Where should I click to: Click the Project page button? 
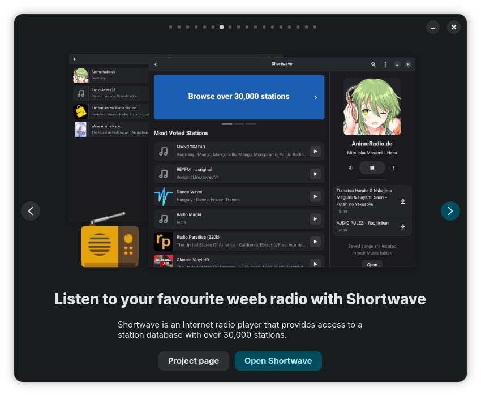pyautogui.click(x=194, y=361)
